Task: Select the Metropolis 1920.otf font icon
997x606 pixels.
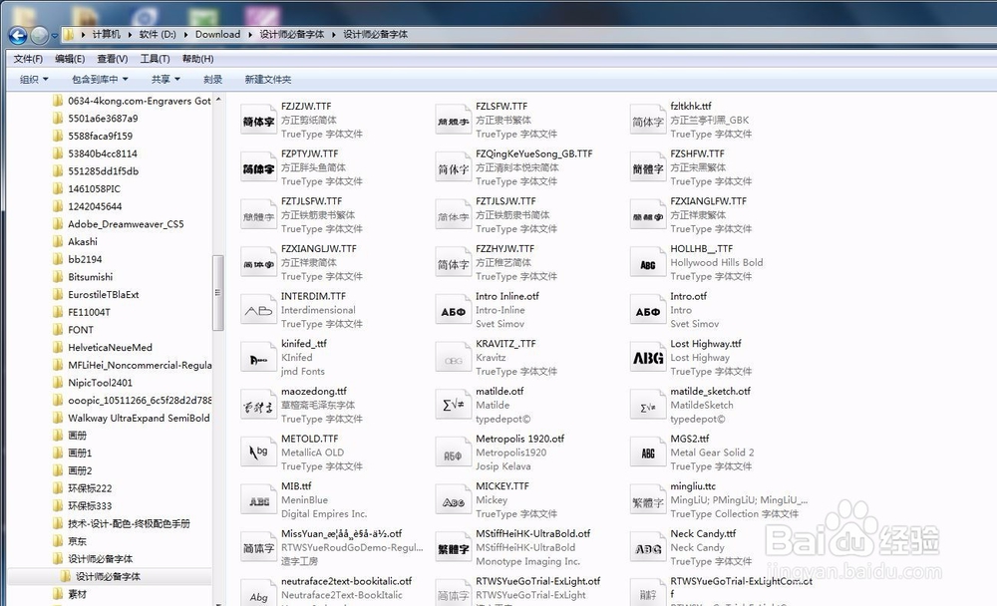Action: coord(453,453)
